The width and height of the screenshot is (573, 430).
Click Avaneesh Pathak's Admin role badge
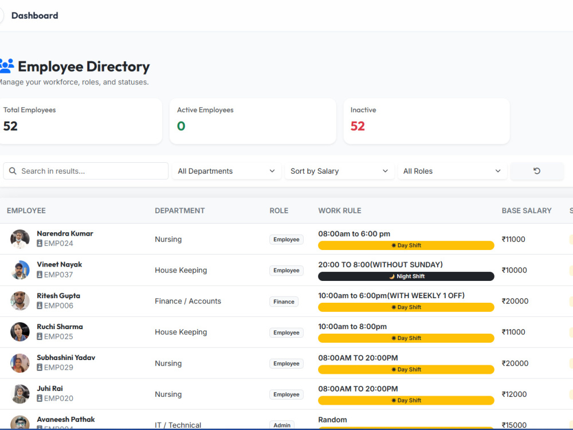282,425
